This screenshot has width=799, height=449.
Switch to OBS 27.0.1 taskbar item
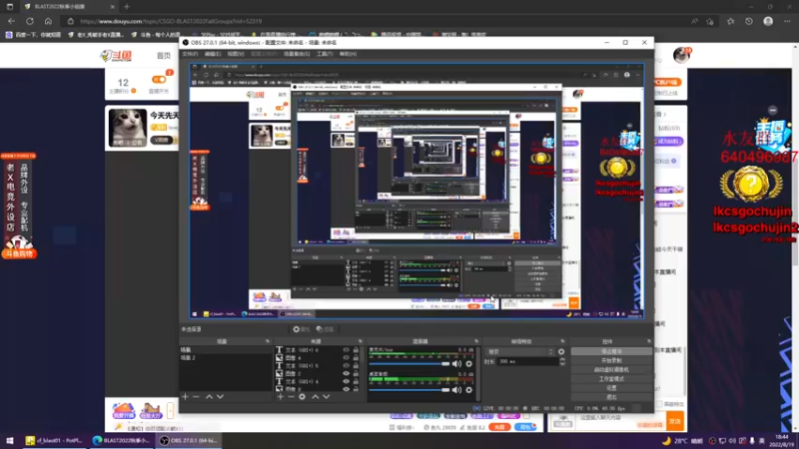(x=189, y=440)
